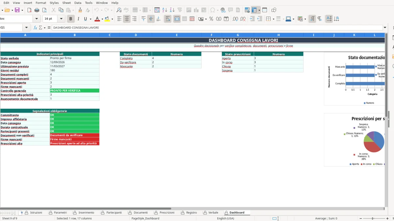Open the Styles menu
Image resolution: width=394 pixels, height=221 pixels.
pyautogui.click(x=54, y=3)
